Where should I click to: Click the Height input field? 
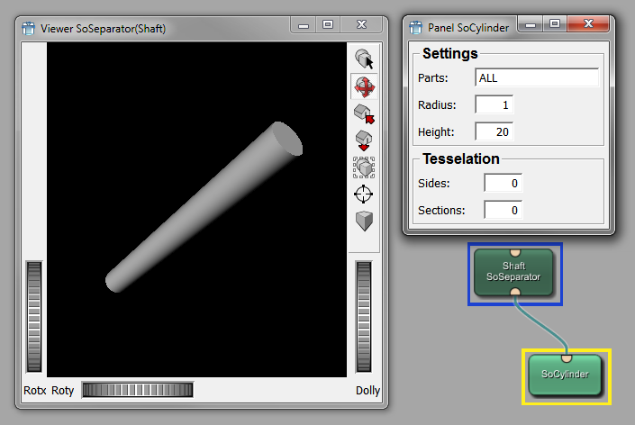click(494, 132)
